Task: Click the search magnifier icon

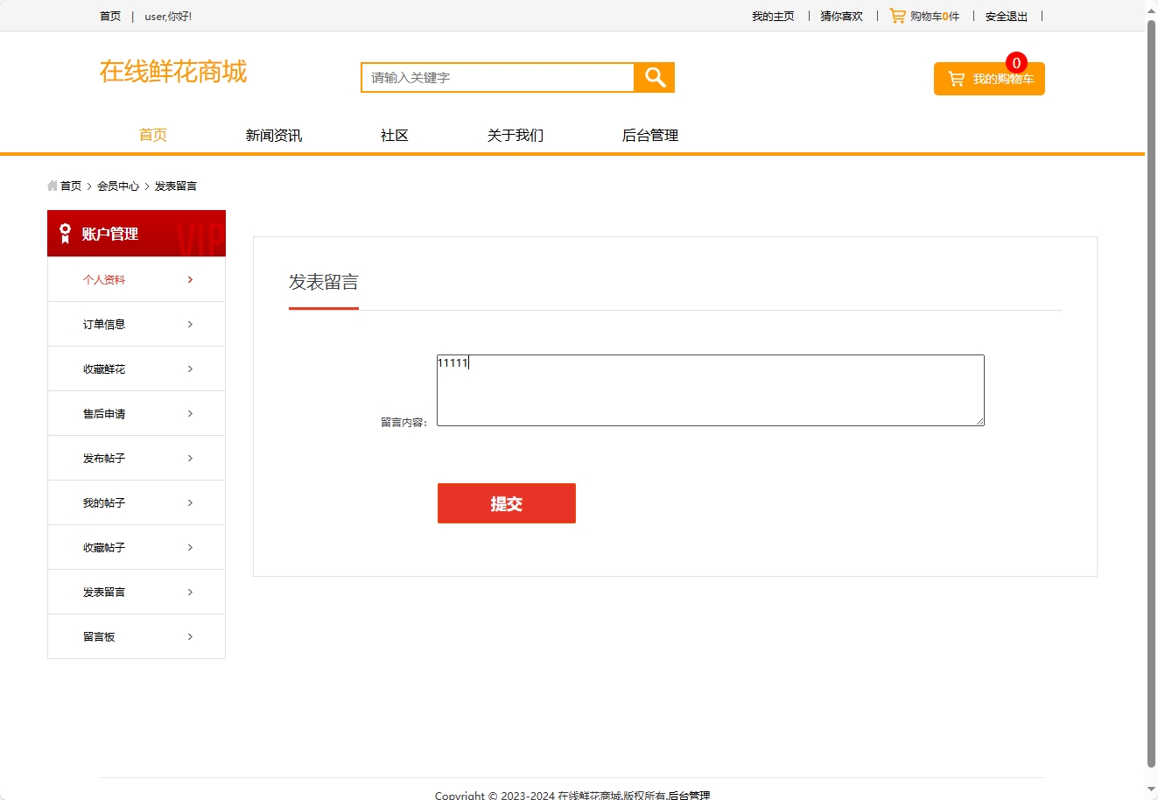Action: (x=653, y=77)
